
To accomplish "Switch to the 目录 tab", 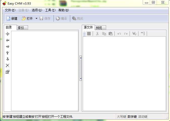I will tap(10, 28).
